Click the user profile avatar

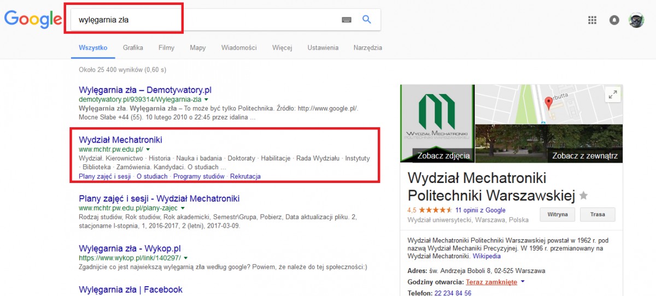(x=636, y=20)
